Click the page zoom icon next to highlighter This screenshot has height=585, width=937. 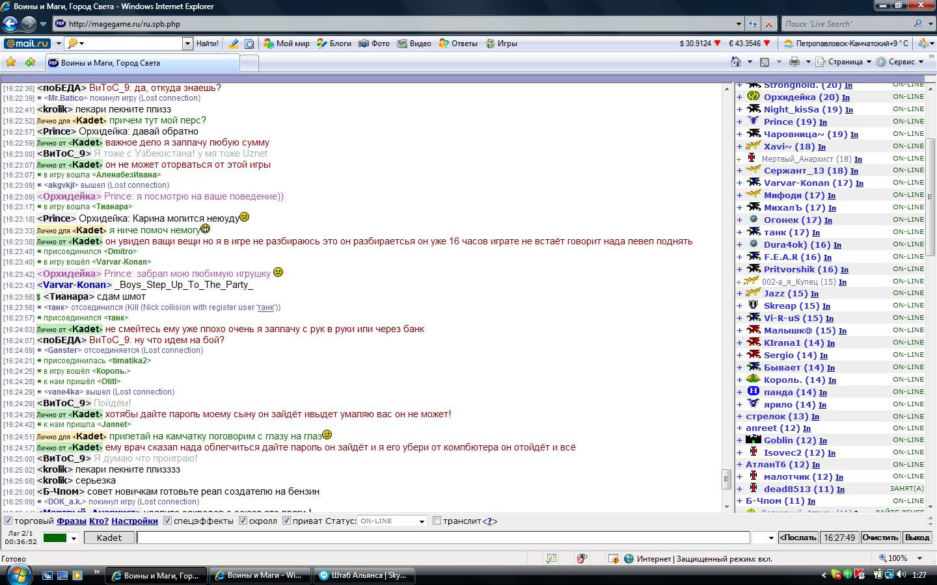click(x=249, y=44)
